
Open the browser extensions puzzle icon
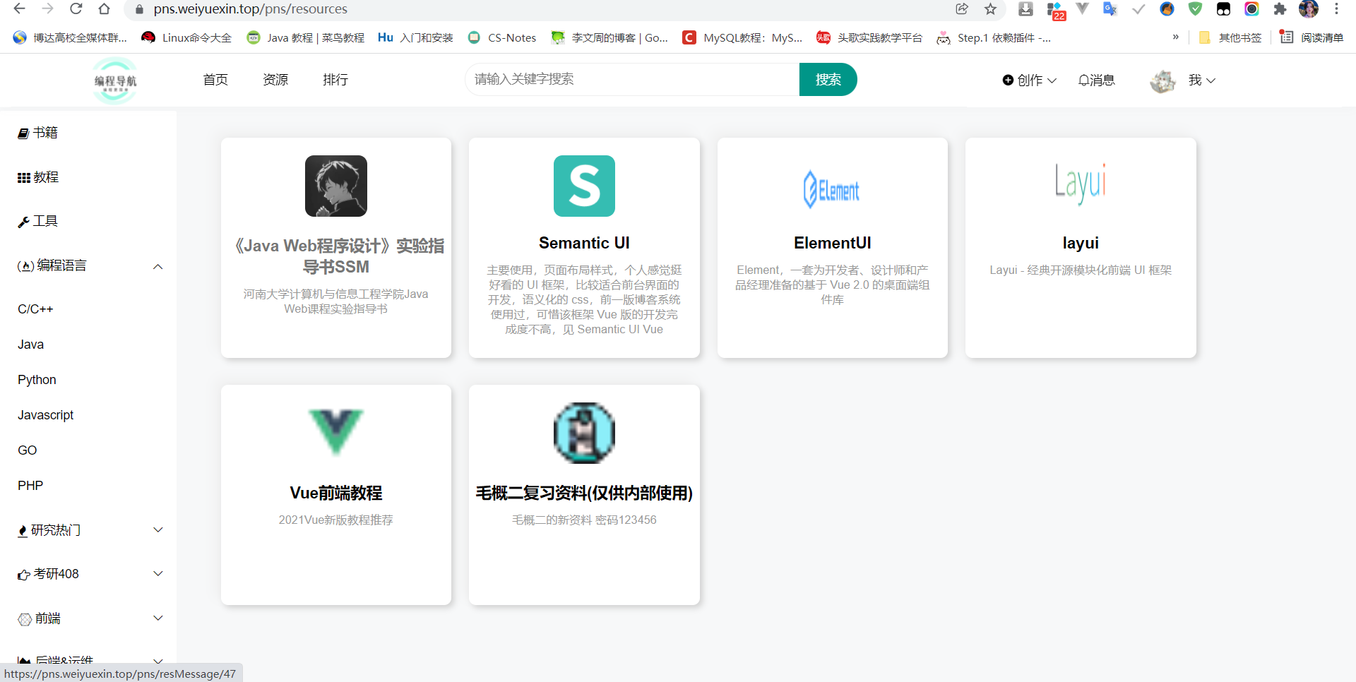coord(1280,8)
